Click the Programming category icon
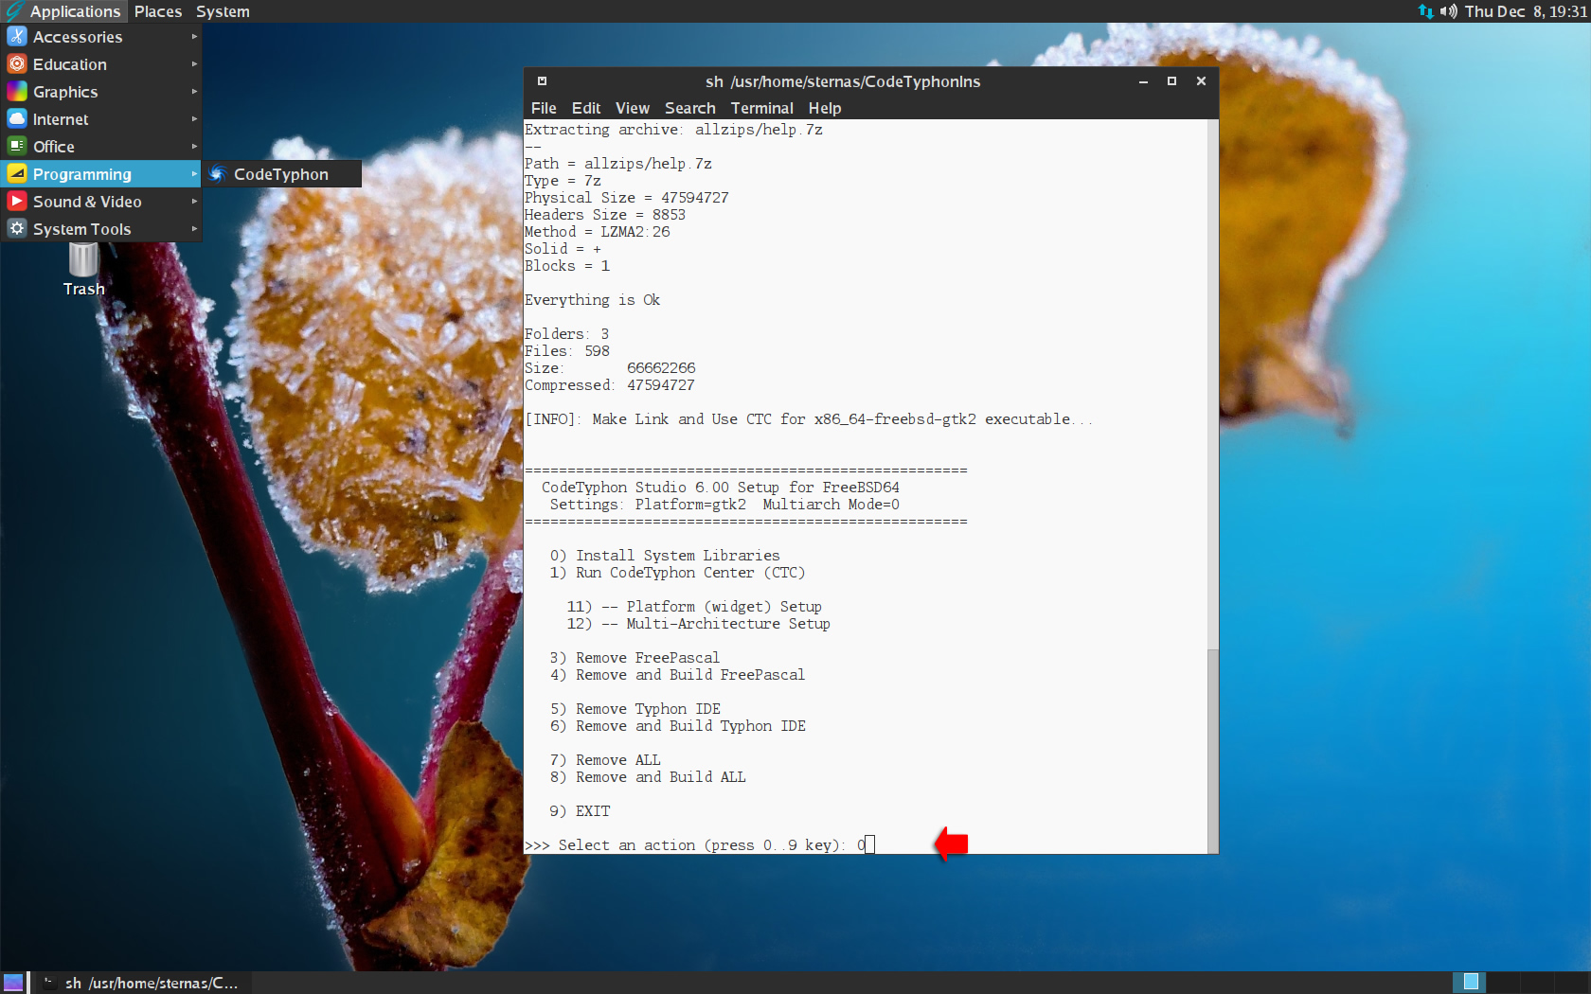 pyautogui.click(x=17, y=174)
